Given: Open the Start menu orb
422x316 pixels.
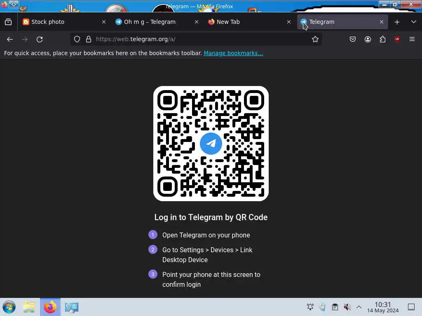Looking at the screenshot, I should point(9,307).
